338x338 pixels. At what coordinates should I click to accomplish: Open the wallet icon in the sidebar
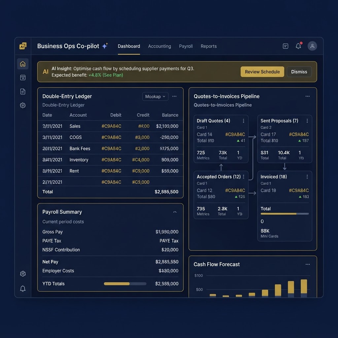click(x=23, y=78)
